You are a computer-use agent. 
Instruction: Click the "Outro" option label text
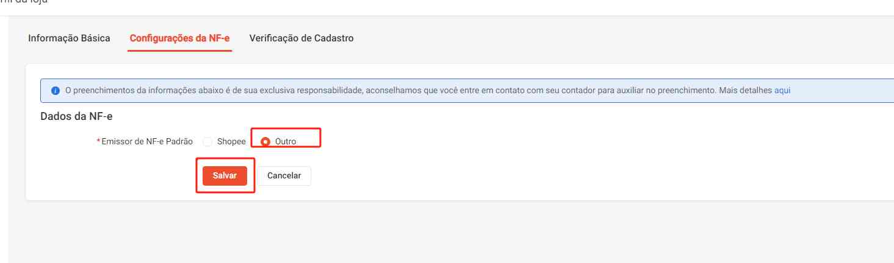coord(286,142)
